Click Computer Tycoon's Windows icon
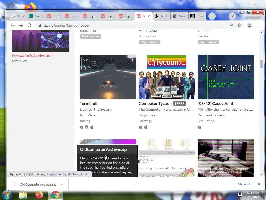Screen dimensions: 266x200 pos(141,127)
